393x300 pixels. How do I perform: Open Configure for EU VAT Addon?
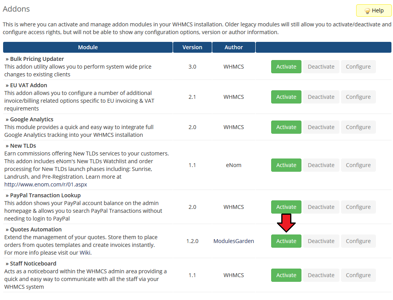(358, 97)
